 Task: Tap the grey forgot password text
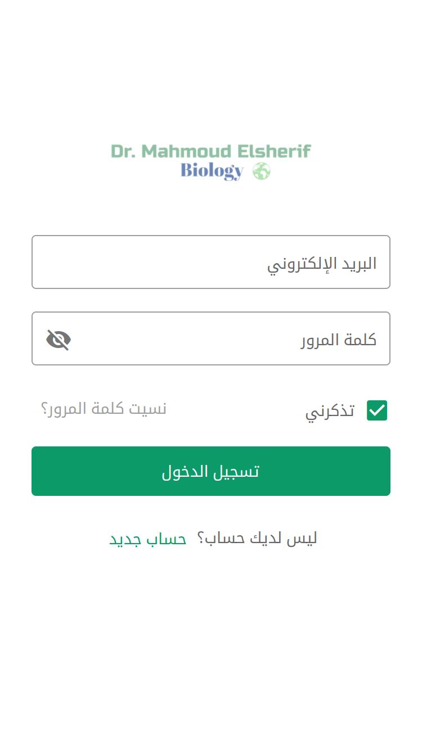click(104, 409)
